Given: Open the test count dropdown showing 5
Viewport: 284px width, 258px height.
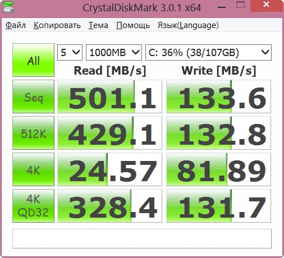Looking at the screenshot, I should 70,52.
